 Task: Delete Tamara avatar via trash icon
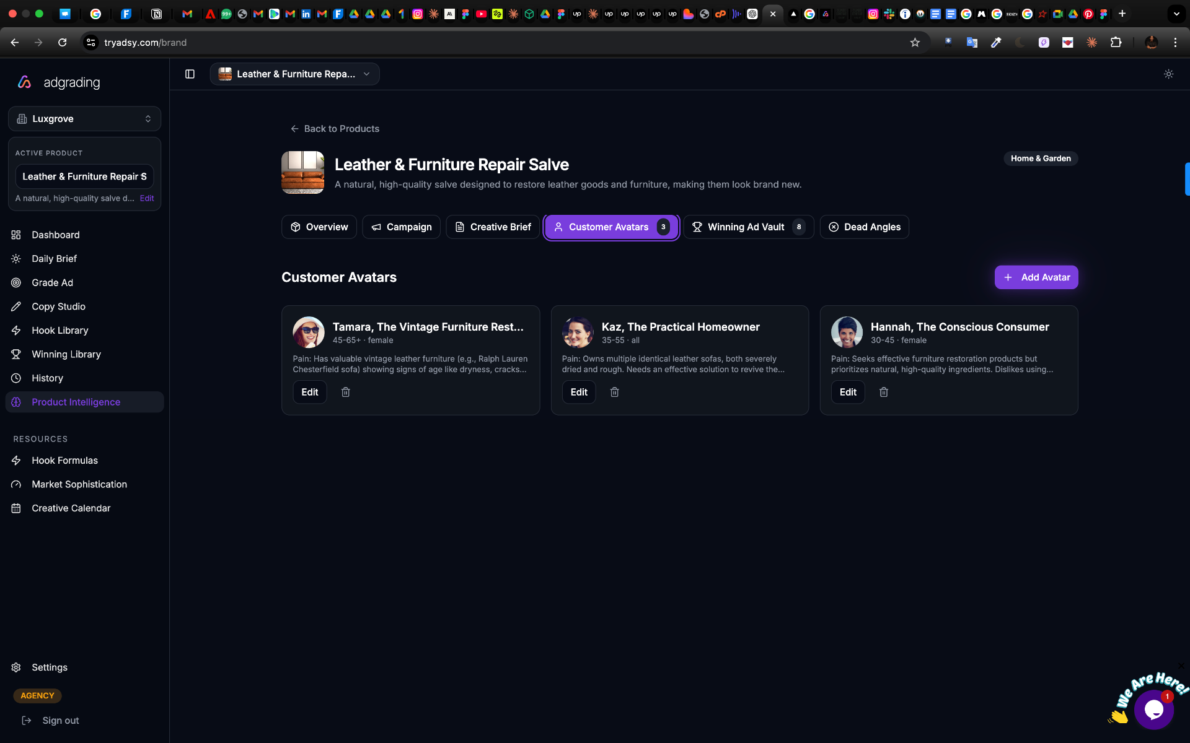346,392
